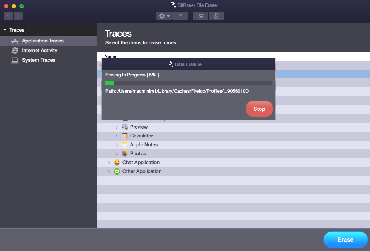Select Internet Activity in sidebar
This screenshot has width=370, height=251.
coord(48,51)
